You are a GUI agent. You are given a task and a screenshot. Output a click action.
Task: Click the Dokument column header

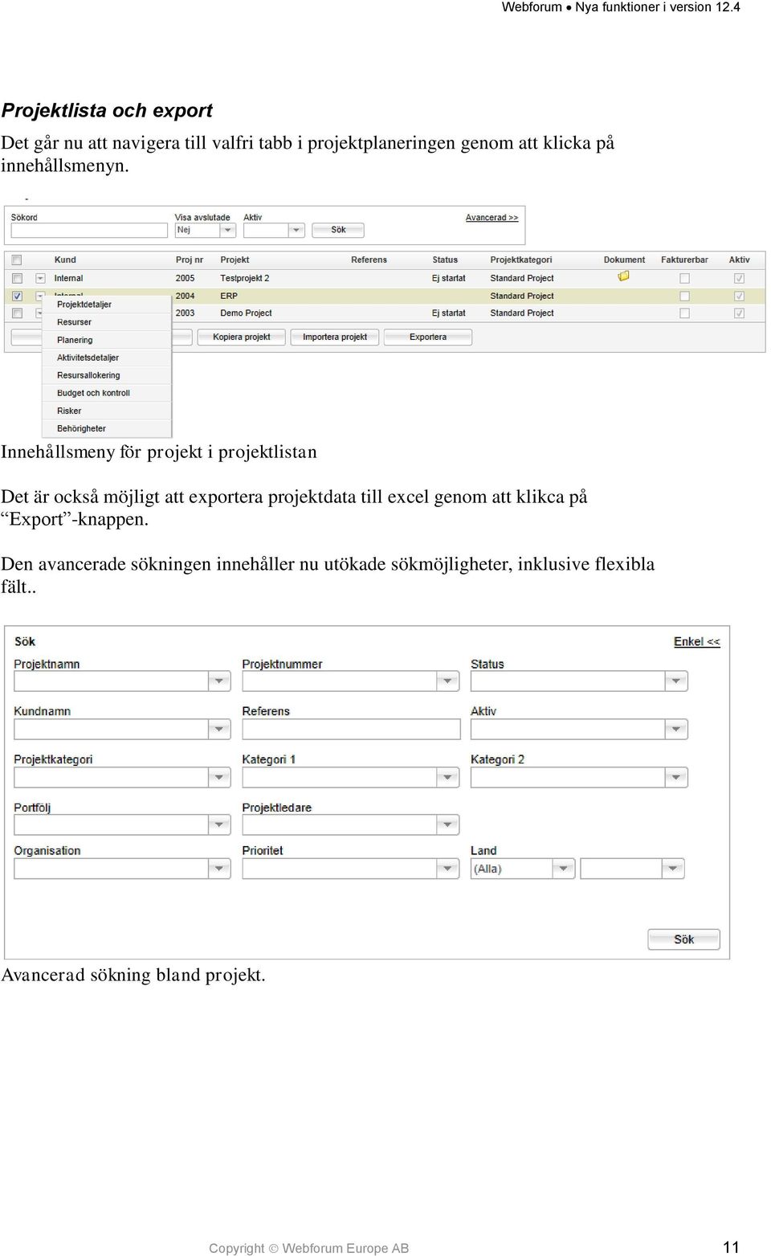[624, 260]
